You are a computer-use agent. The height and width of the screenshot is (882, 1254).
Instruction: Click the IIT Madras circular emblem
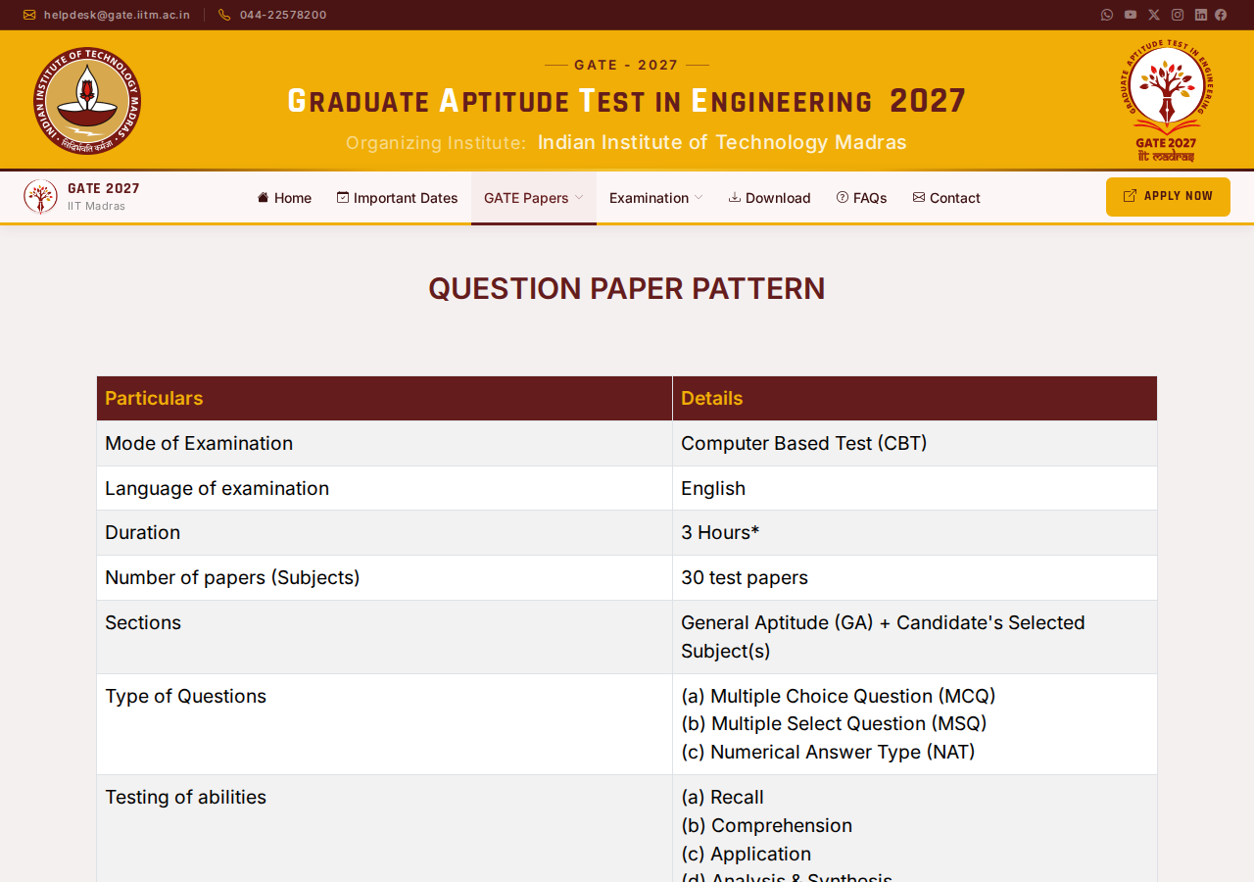click(87, 101)
